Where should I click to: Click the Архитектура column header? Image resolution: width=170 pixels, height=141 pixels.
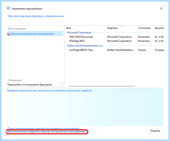point(159,28)
